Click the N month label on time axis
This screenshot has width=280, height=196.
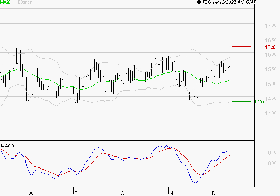pyautogui.click(x=171, y=193)
